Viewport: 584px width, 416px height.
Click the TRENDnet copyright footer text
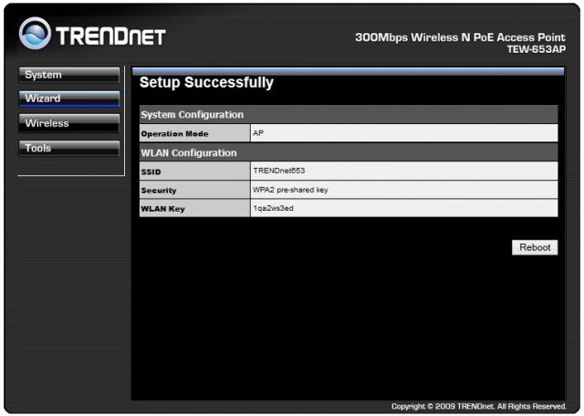[x=479, y=406]
